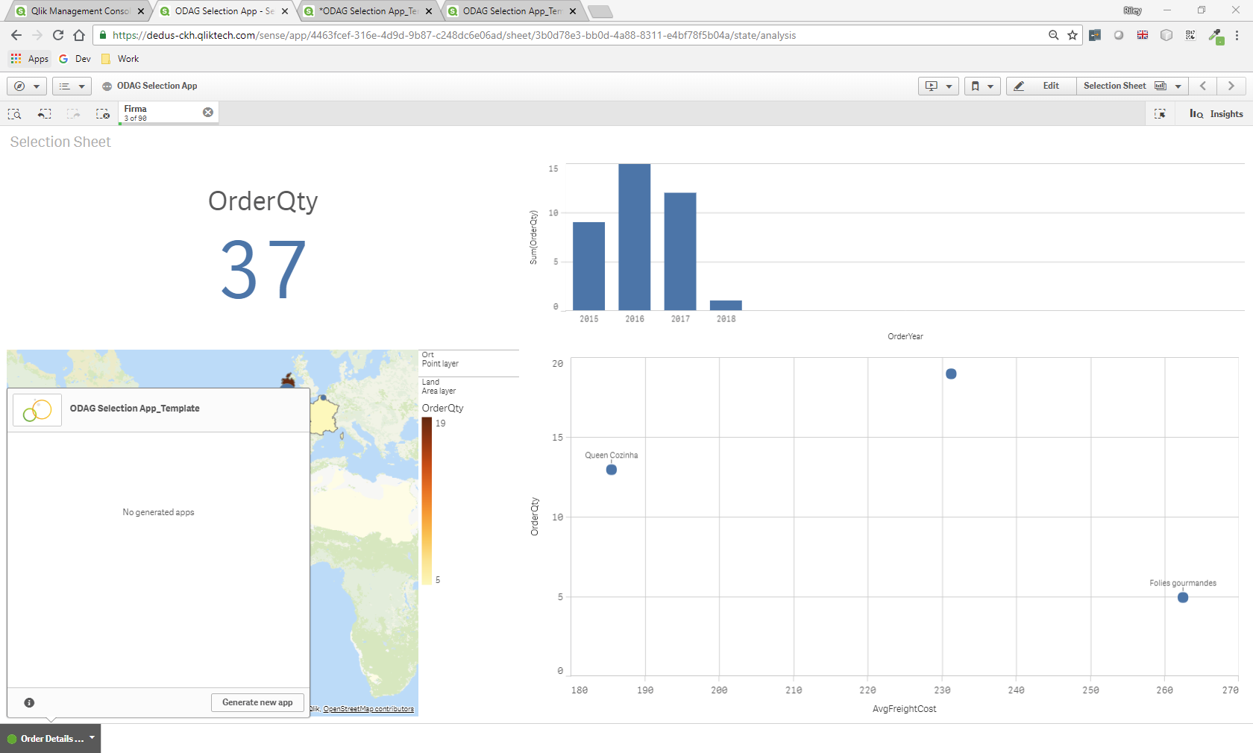Open the global list menu
This screenshot has width=1253, height=753.
(x=72, y=86)
